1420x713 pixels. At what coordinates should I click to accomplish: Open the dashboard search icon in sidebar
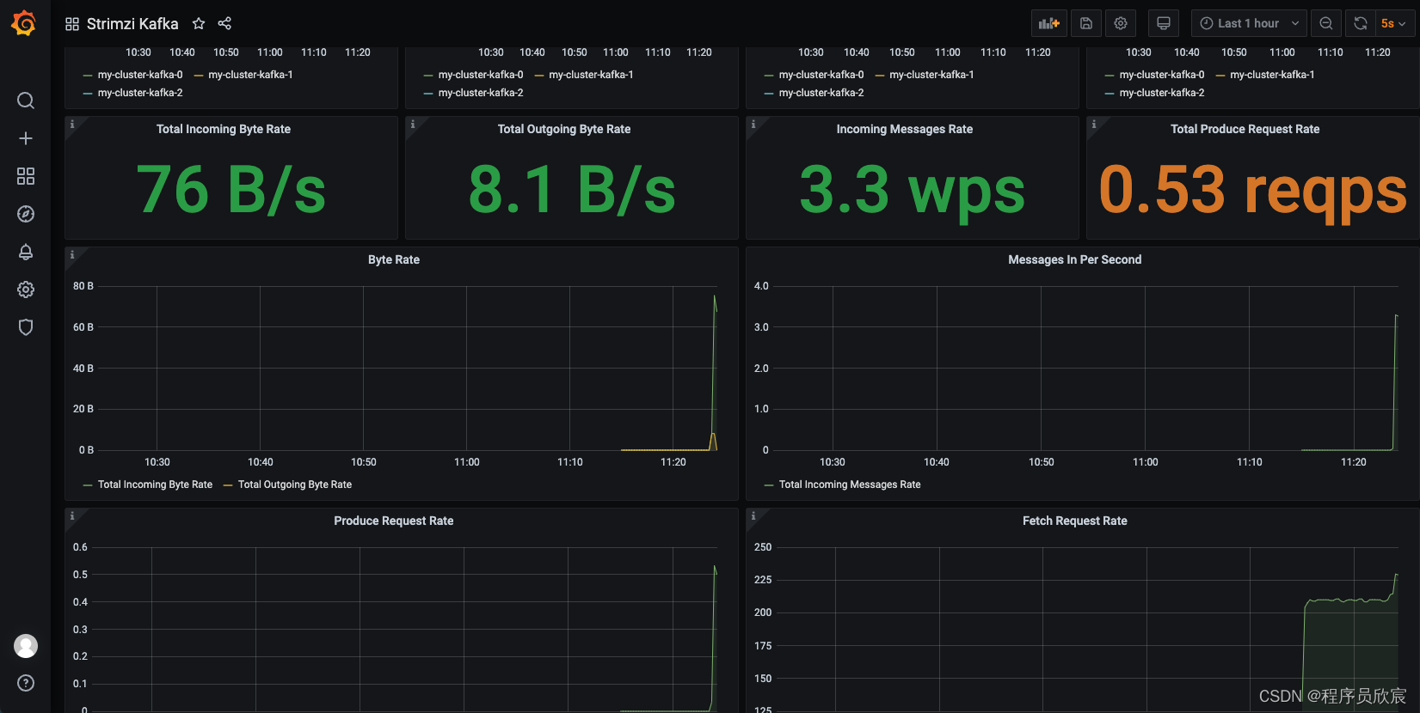point(26,101)
